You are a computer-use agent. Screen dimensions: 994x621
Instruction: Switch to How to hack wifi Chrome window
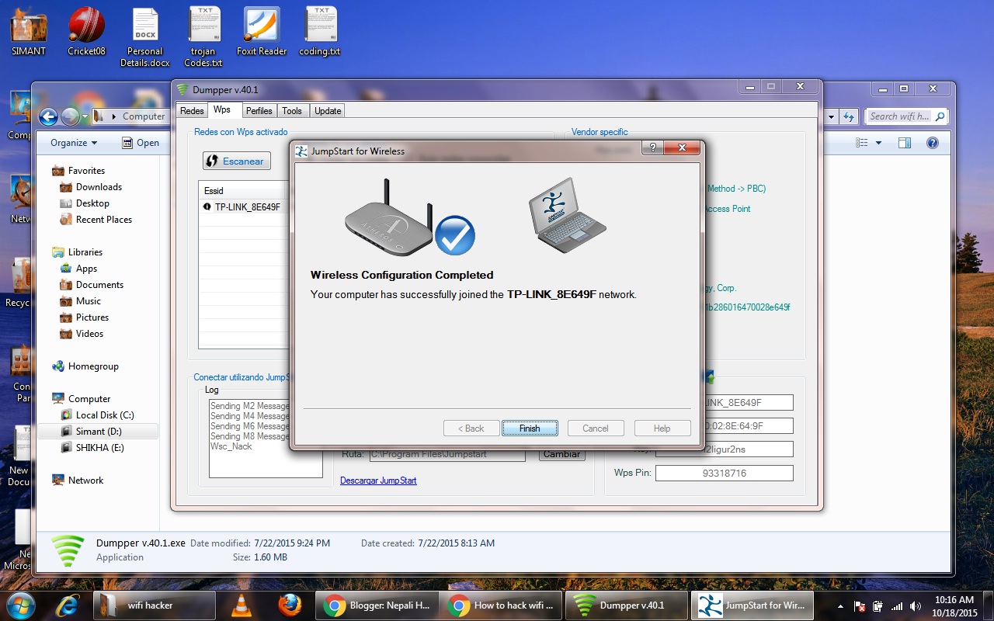tap(502, 605)
